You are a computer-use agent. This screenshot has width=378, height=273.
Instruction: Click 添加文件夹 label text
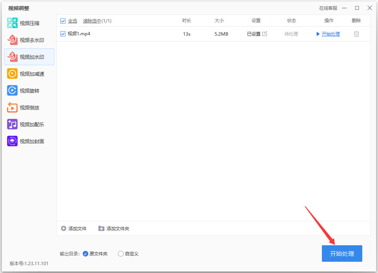[x=118, y=228]
